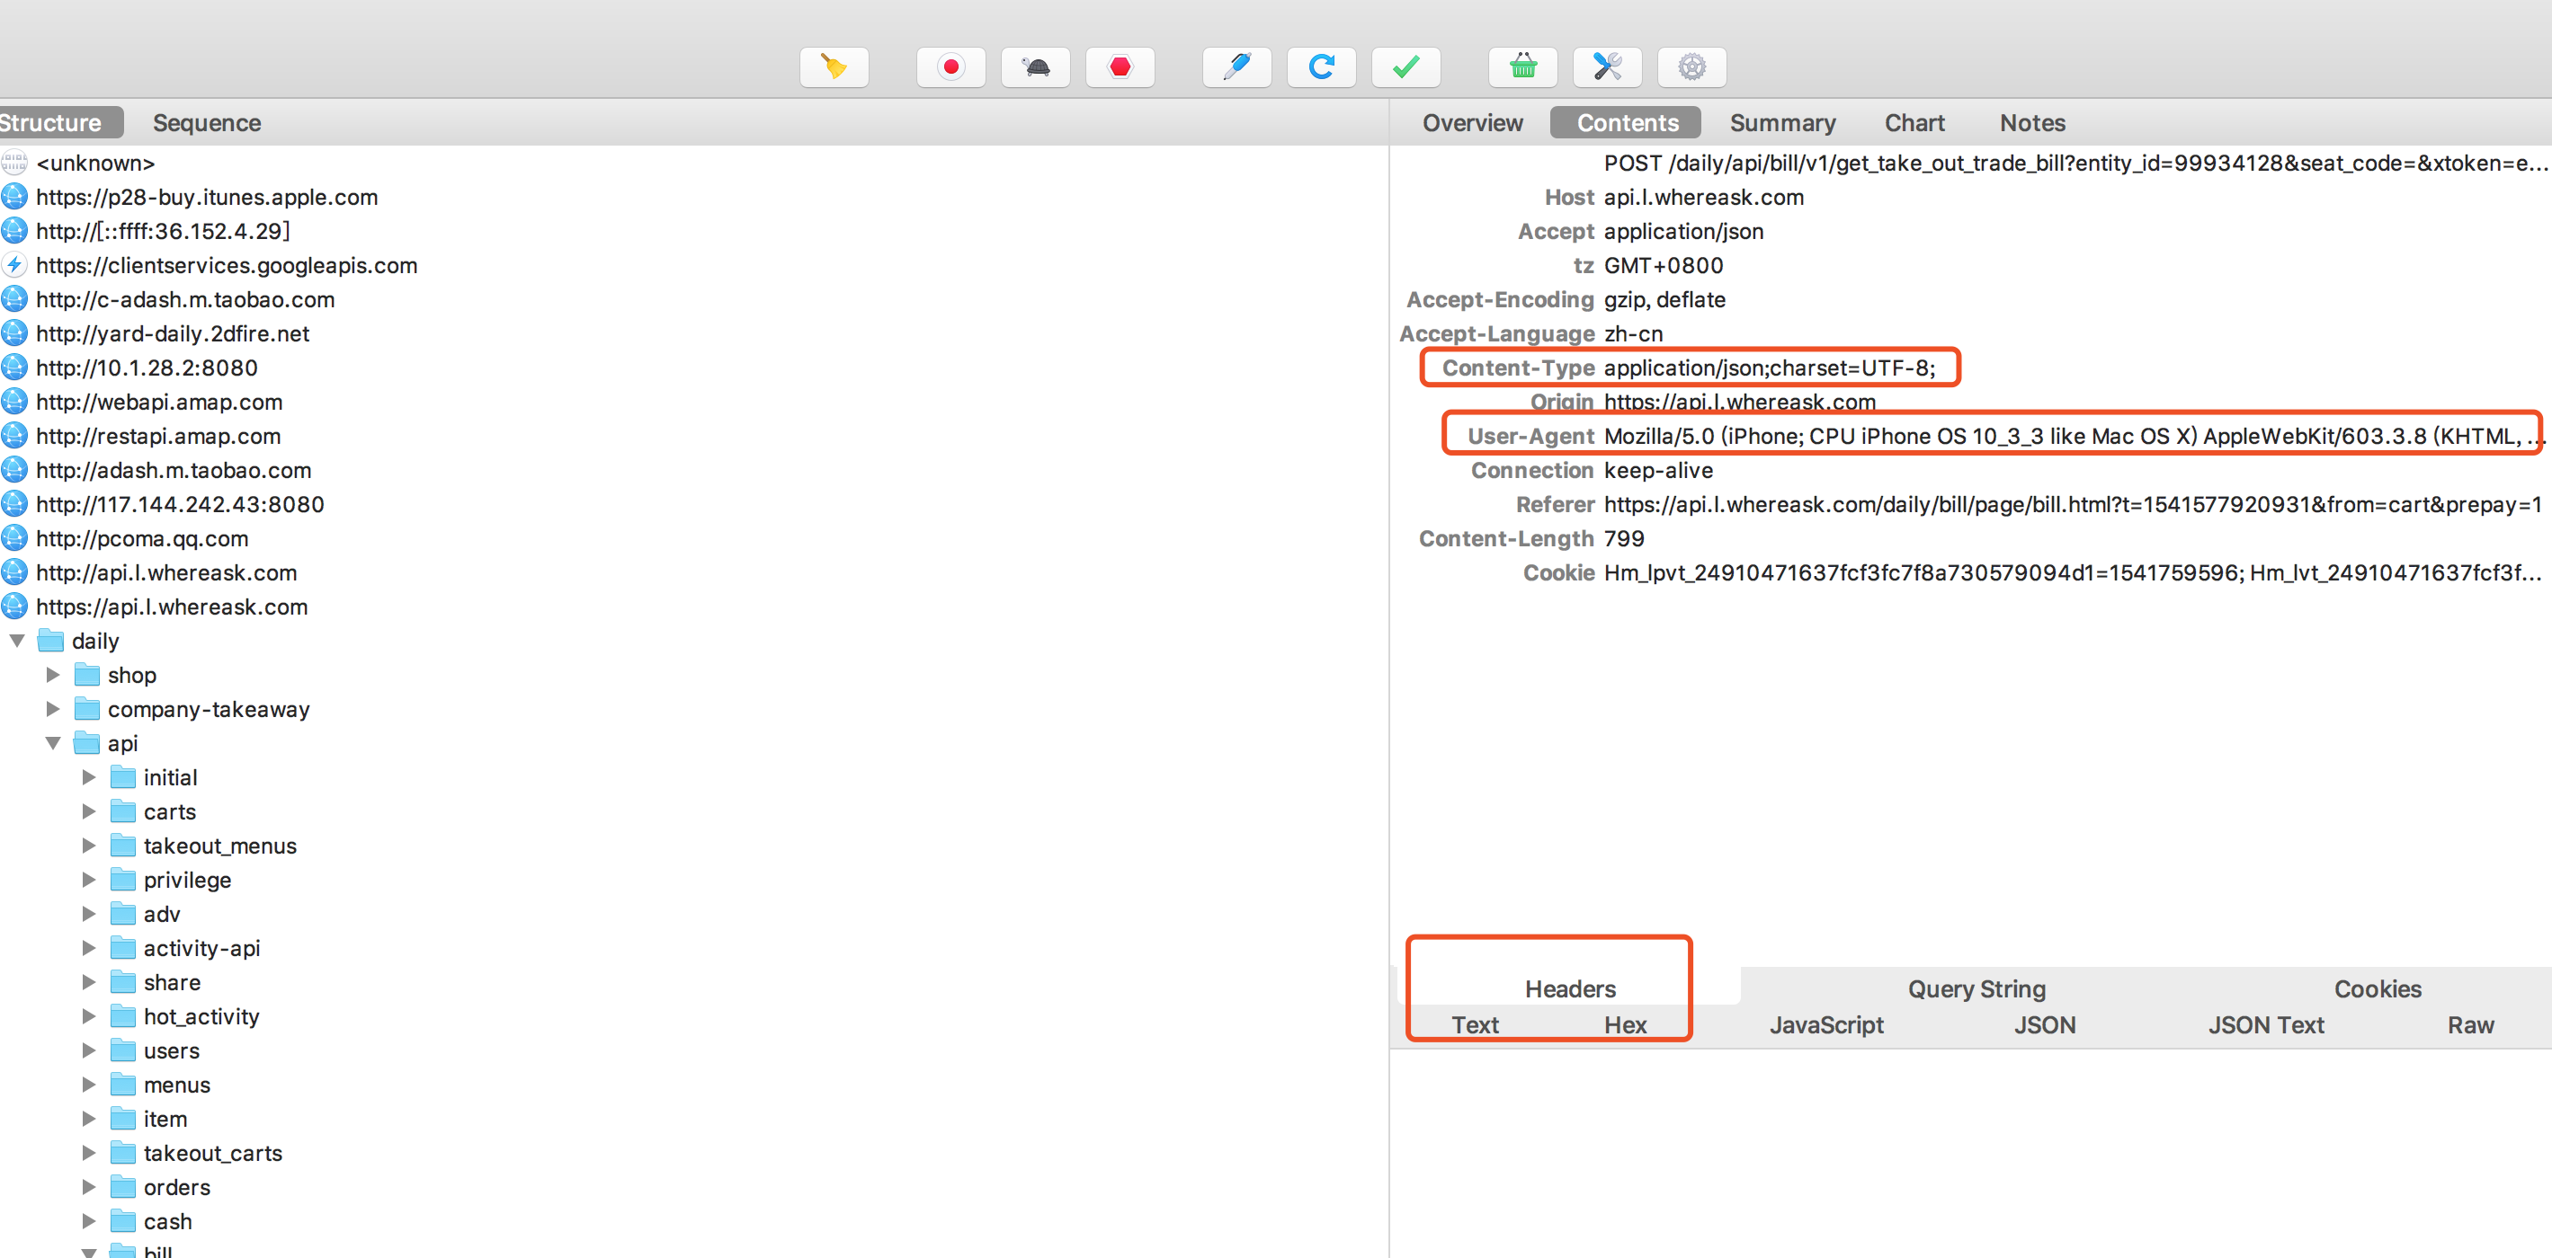Expand the carts folder
2552x1258 pixels.
tap(88, 811)
